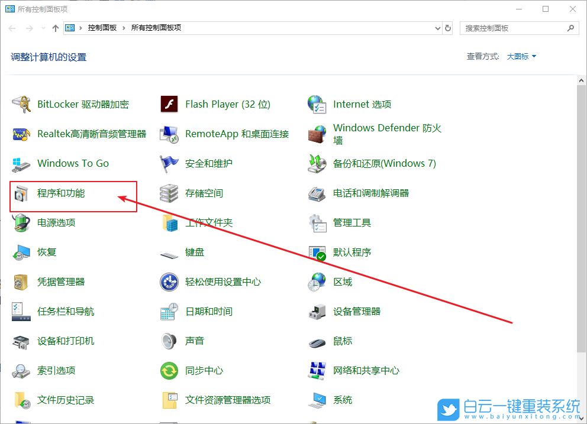587x424 pixels.
Task: Open 备份和还原(Windows 7)
Action: click(385, 163)
